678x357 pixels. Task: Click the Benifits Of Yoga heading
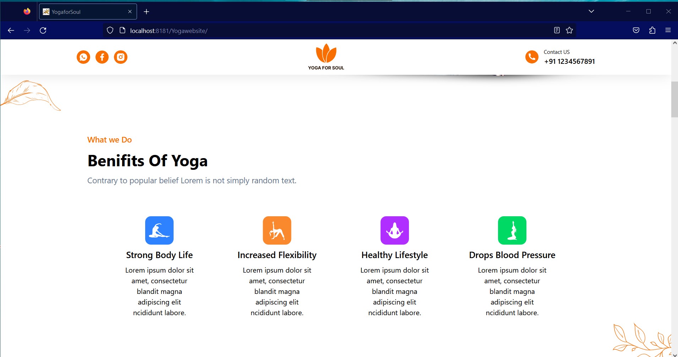[147, 161]
